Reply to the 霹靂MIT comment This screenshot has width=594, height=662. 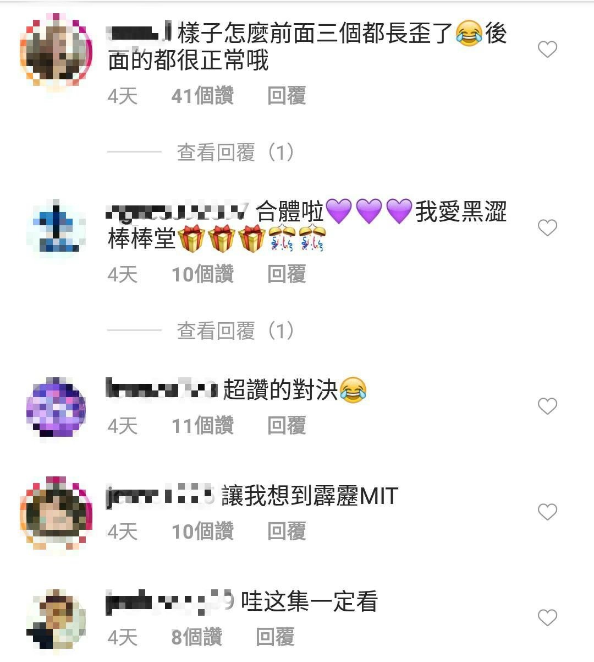pyautogui.click(x=287, y=531)
